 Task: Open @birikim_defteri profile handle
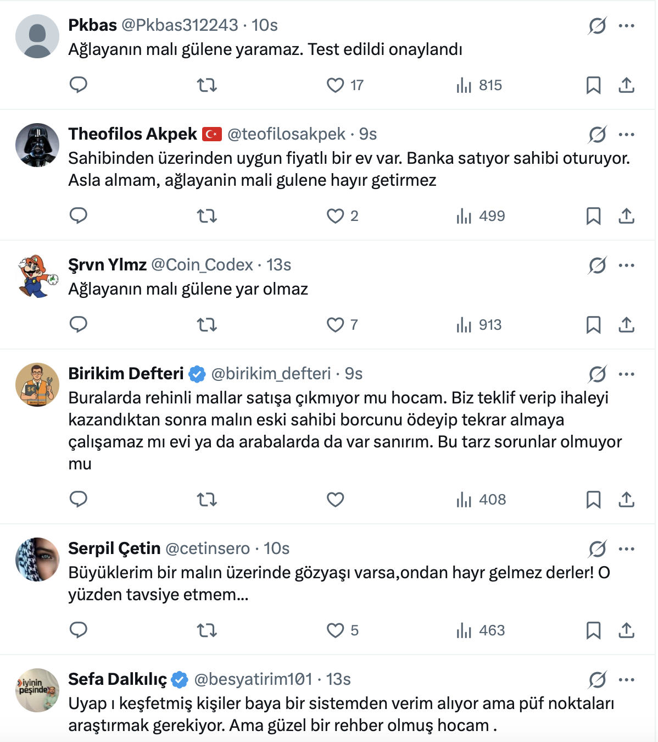tap(271, 374)
